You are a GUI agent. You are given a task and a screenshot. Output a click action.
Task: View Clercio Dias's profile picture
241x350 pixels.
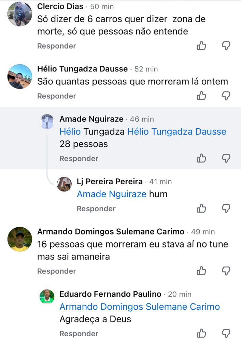19,14
